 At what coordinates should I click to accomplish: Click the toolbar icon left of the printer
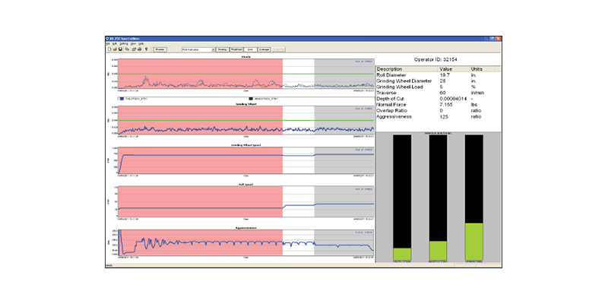pos(134,49)
